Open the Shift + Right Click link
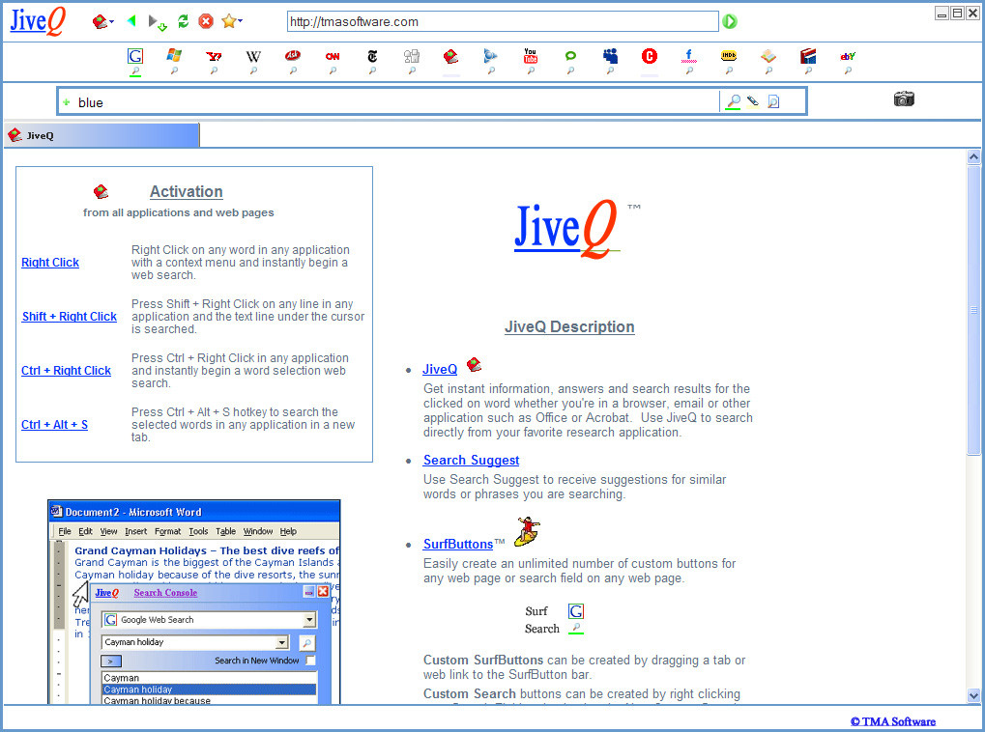Screen dimensions: 985x732 point(69,317)
